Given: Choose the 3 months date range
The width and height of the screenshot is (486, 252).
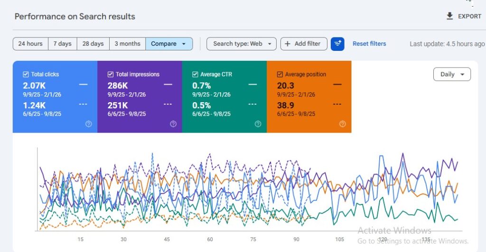Looking at the screenshot, I should pos(127,44).
